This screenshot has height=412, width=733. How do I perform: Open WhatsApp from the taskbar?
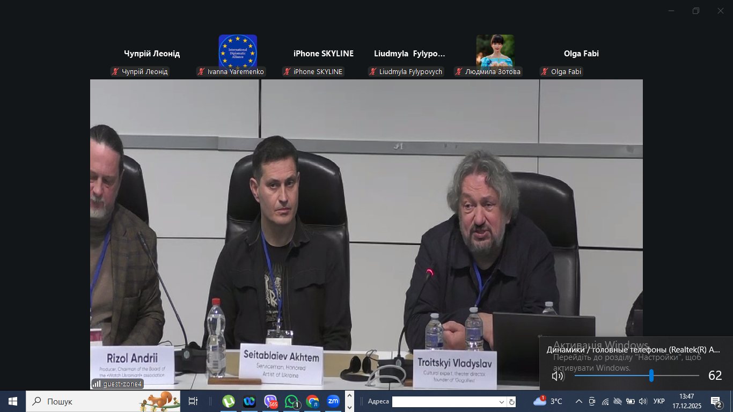pyautogui.click(x=291, y=401)
